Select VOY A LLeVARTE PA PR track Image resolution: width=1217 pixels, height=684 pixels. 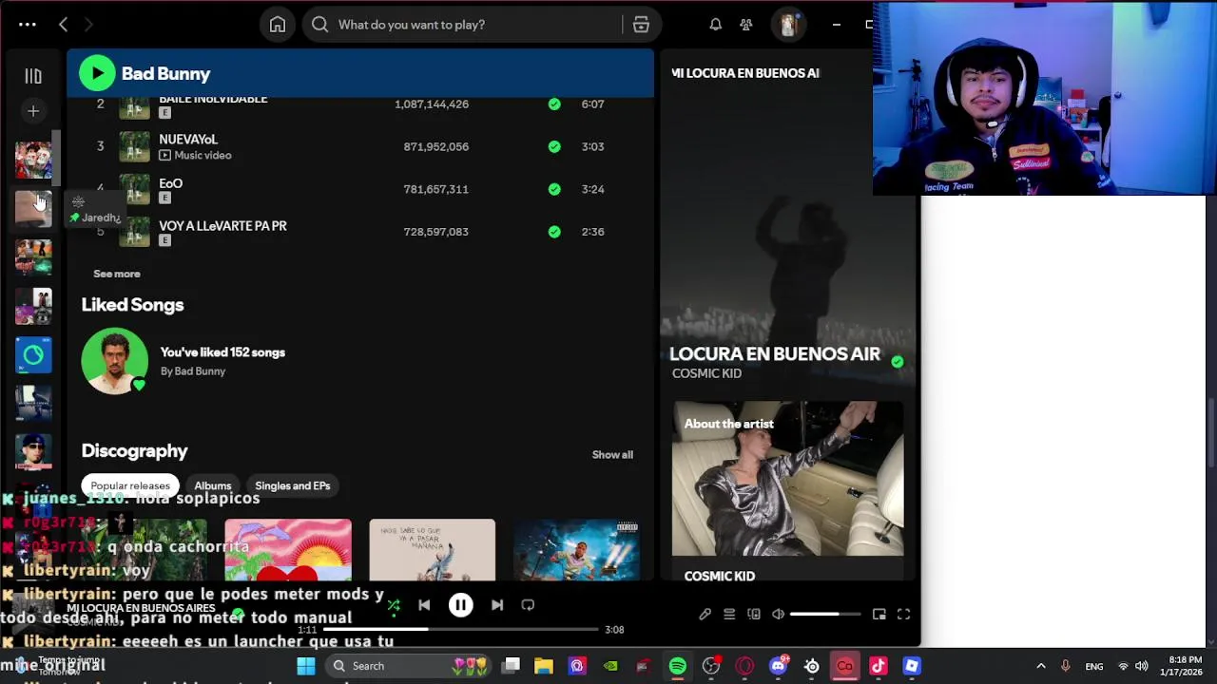[x=222, y=226]
